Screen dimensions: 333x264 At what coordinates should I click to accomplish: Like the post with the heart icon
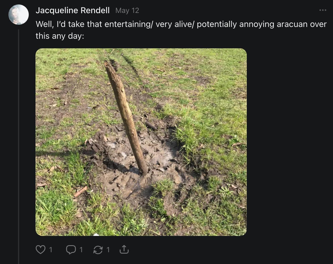click(40, 250)
